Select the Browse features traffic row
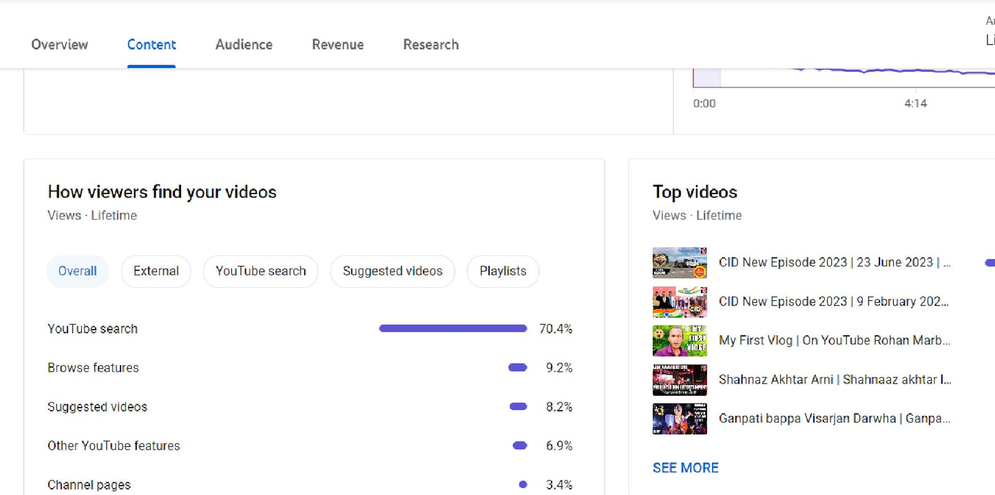Screen dimensions: 995x495 [93, 368]
